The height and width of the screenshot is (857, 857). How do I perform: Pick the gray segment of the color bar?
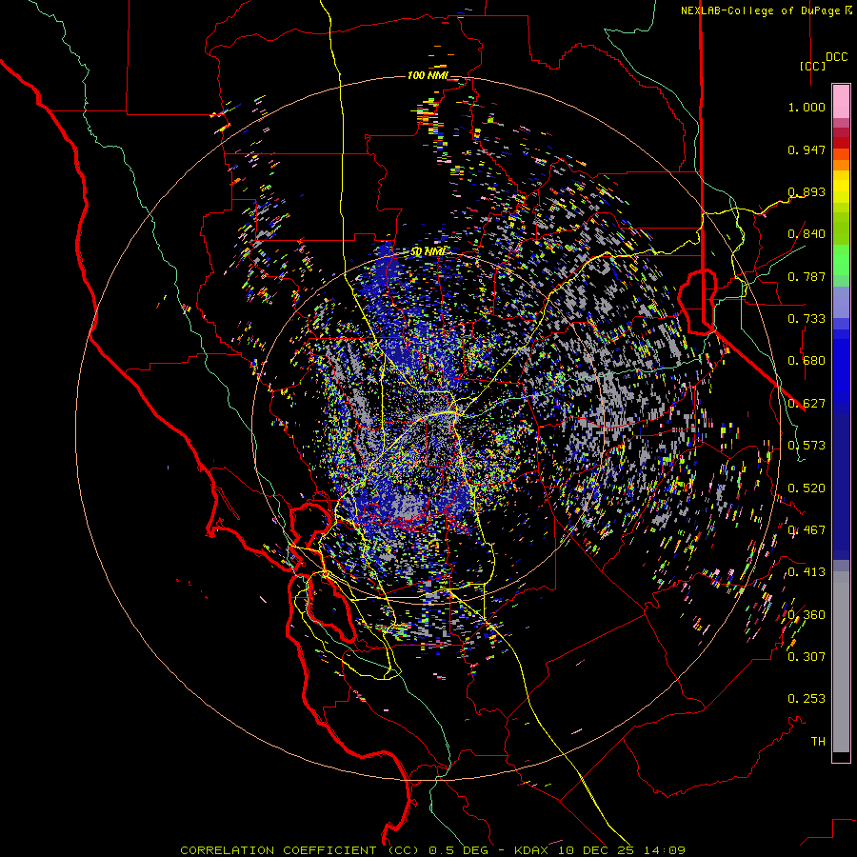(841, 662)
